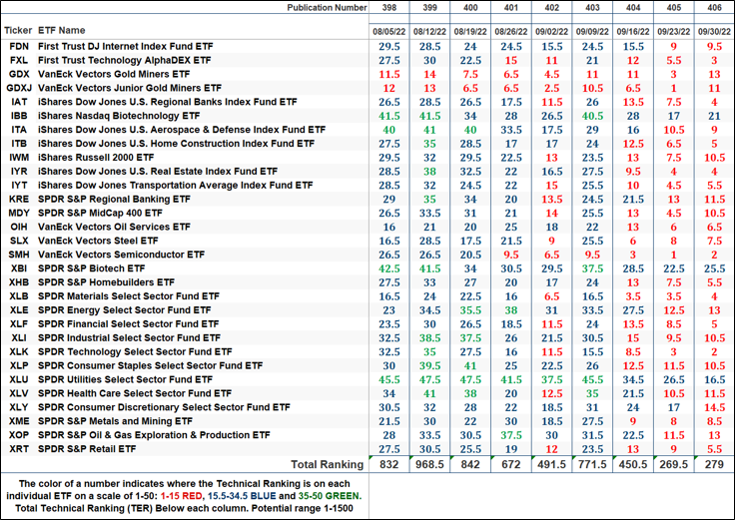Click 'First Trust Technology AlphaDEX ETF' name
735x520 pixels.
point(124,61)
